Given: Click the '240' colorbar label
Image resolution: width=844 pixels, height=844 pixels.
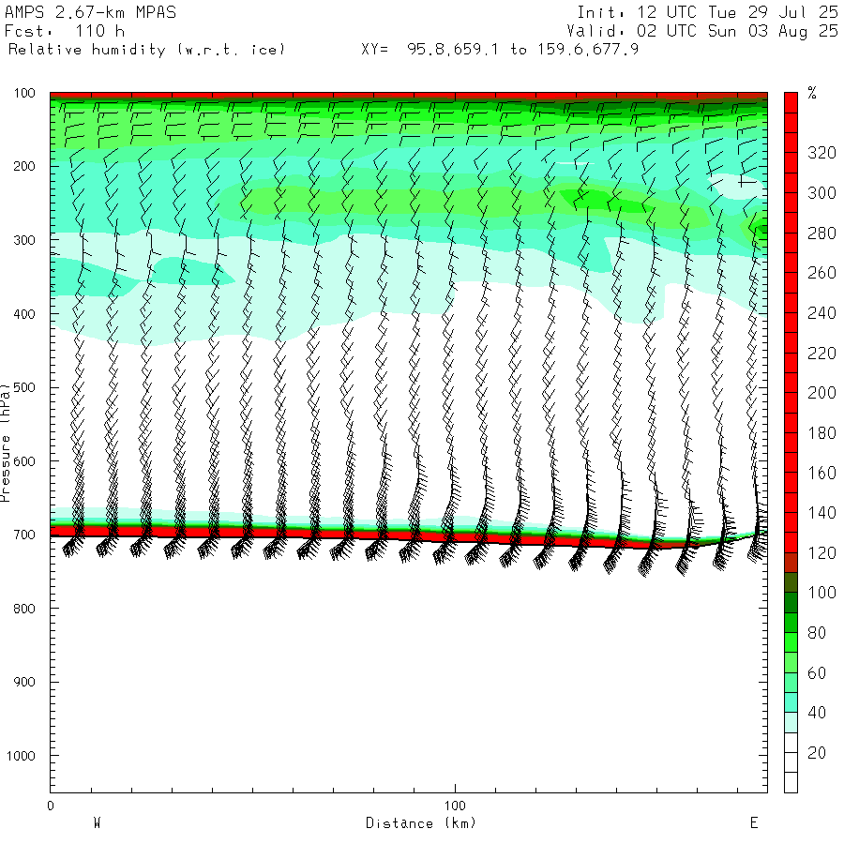Looking at the screenshot, I should (821, 312).
